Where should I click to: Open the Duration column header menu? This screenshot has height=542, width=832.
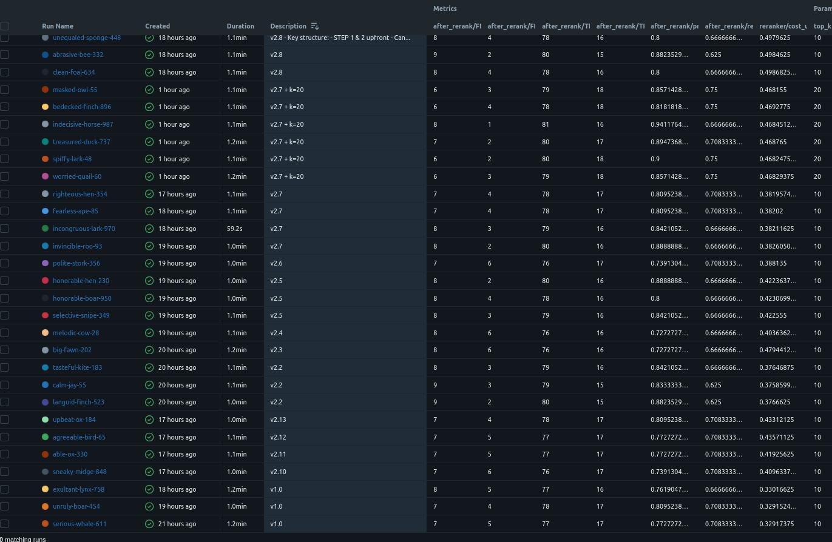point(240,26)
